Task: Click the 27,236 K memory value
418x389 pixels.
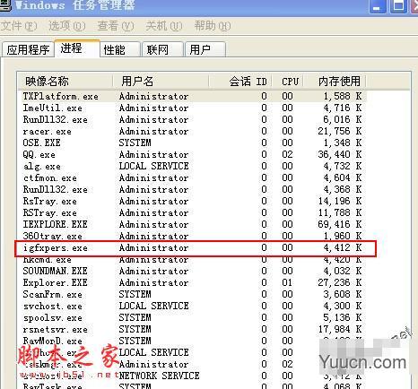Action: point(340,283)
